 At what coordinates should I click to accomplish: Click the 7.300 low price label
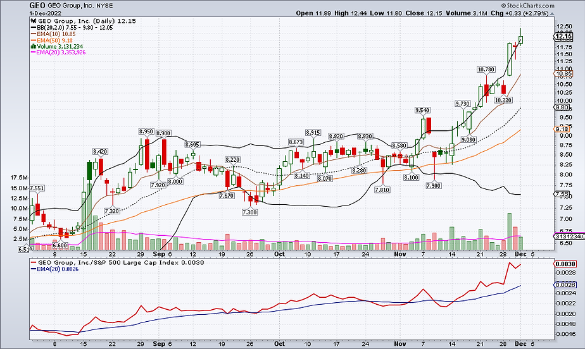249,212
